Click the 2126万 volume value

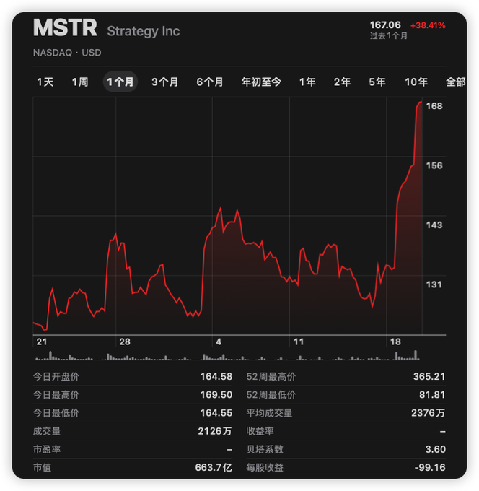215,431
